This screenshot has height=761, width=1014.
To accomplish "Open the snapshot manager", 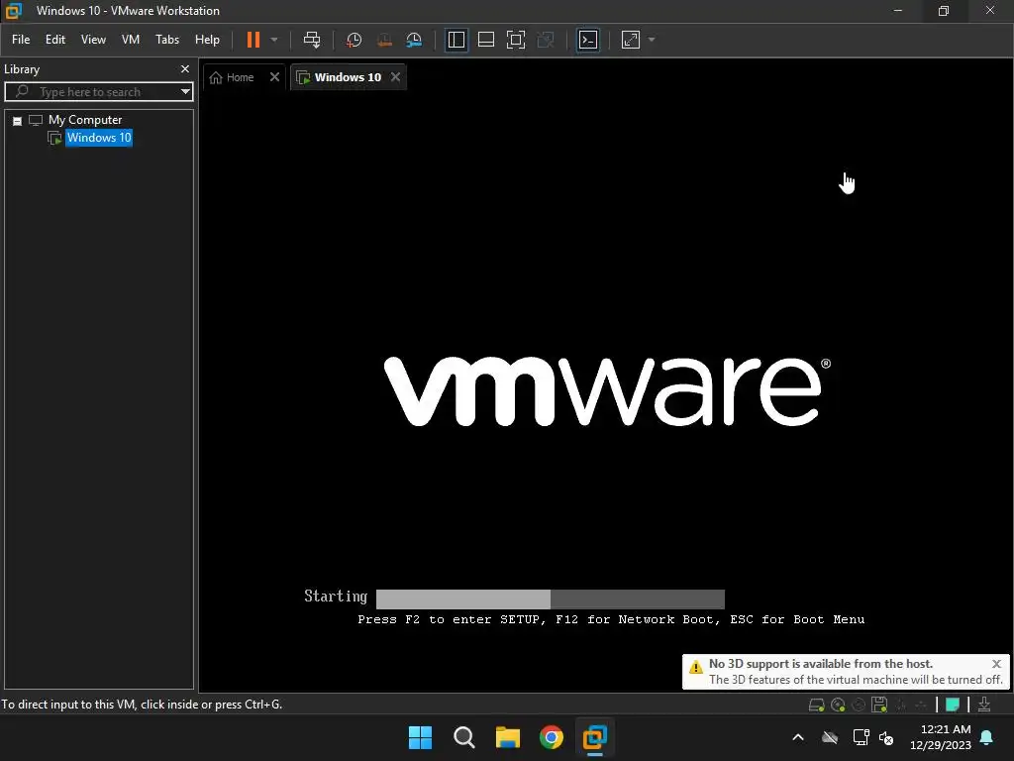I will [x=414, y=40].
